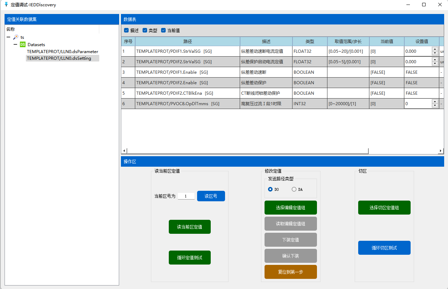Click the 当前区号 input field

click(x=186, y=196)
